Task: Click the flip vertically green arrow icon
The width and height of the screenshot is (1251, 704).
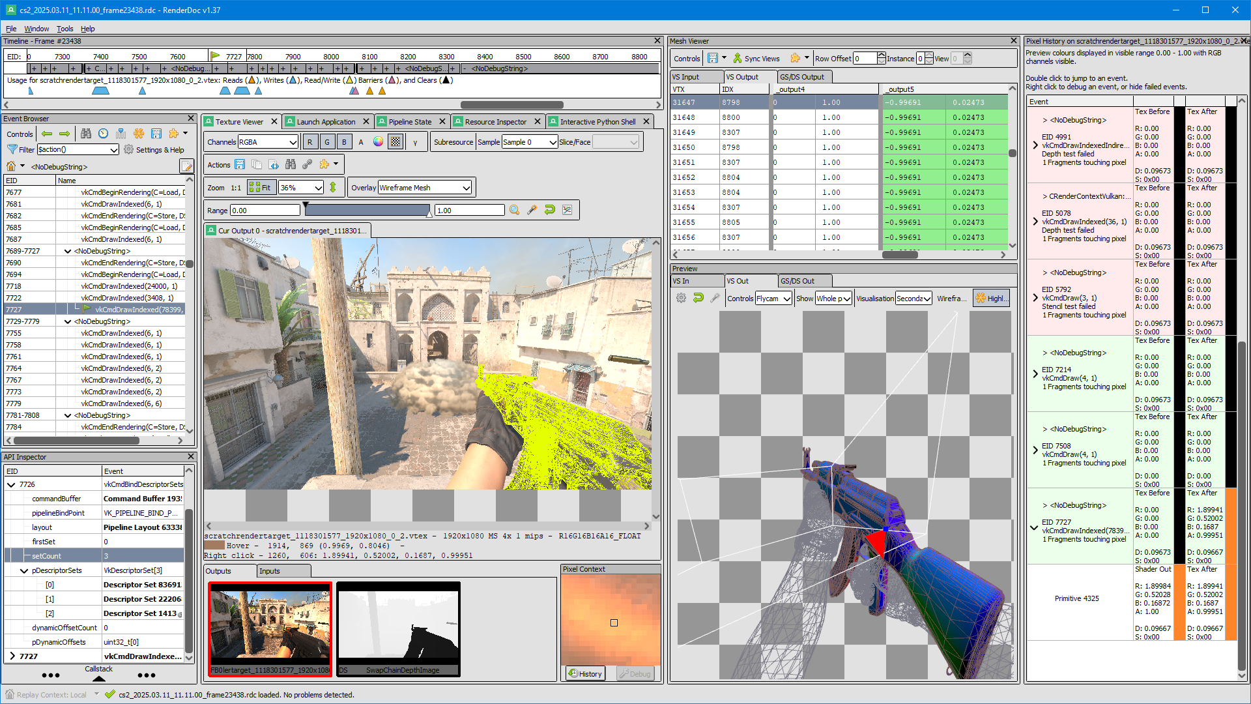Action: click(x=333, y=187)
